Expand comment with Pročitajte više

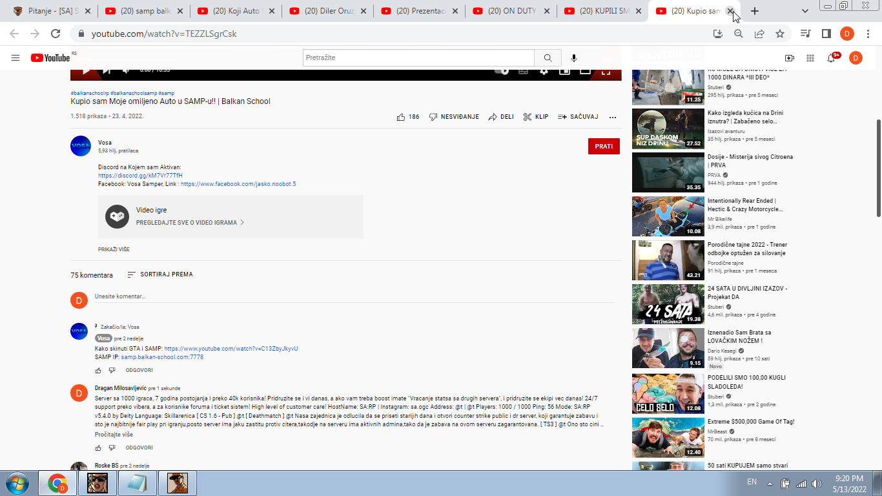tap(114, 435)
